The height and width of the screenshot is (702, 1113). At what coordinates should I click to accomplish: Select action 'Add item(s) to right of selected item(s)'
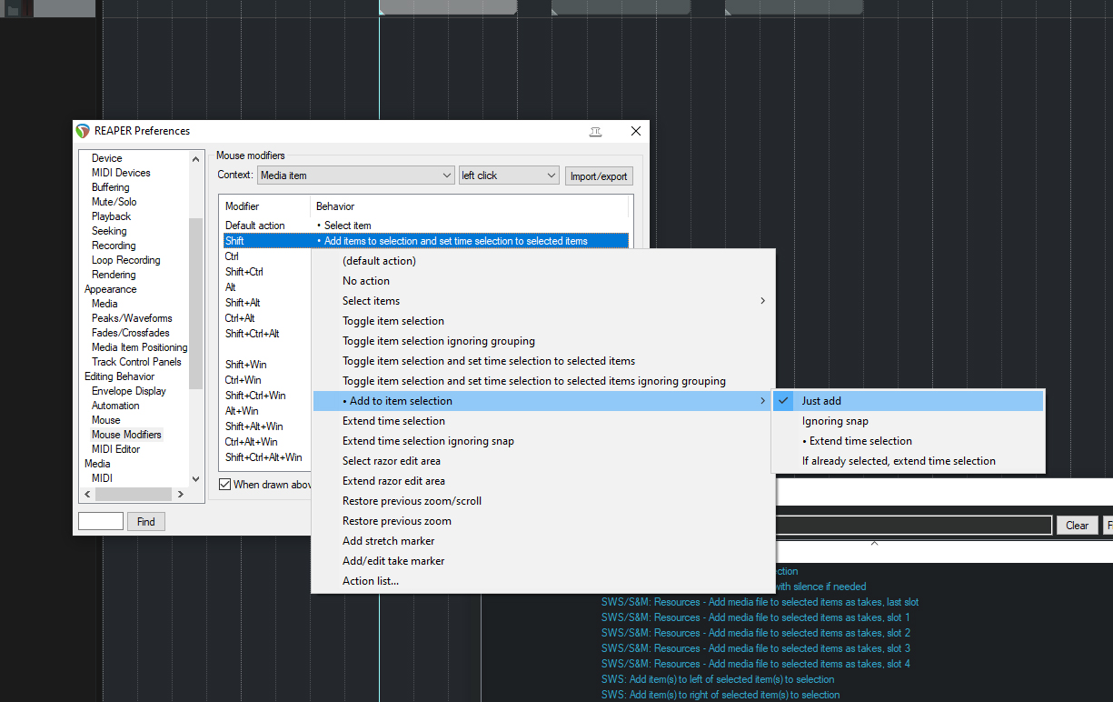720,695
